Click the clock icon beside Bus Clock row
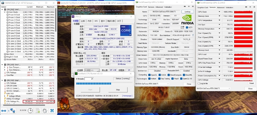The image size is (257, 115). point(5,54)
